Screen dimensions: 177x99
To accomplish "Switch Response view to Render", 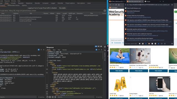I will (64, 50).
